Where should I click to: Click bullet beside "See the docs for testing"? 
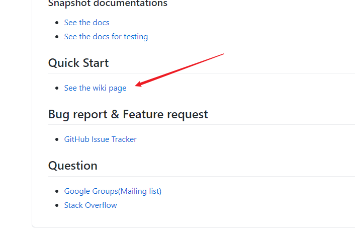pos(57,37)
